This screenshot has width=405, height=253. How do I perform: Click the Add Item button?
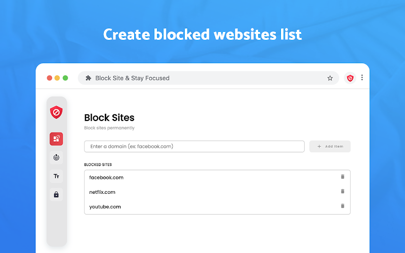click(x=330, y=146)
